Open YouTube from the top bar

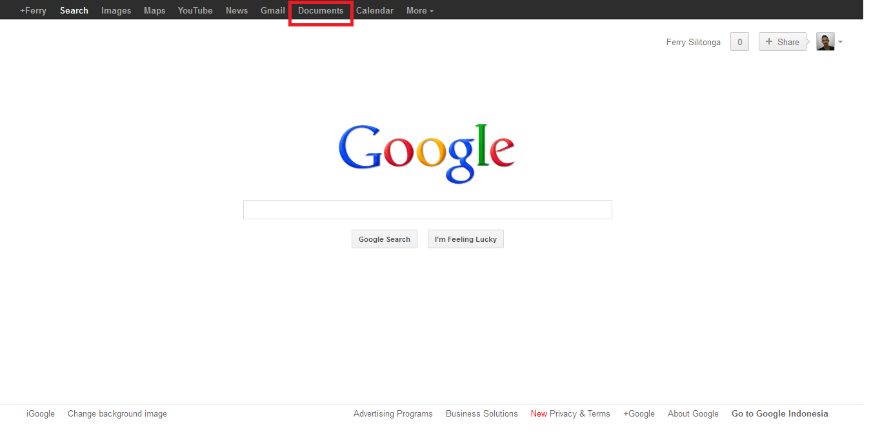(195, 10)
